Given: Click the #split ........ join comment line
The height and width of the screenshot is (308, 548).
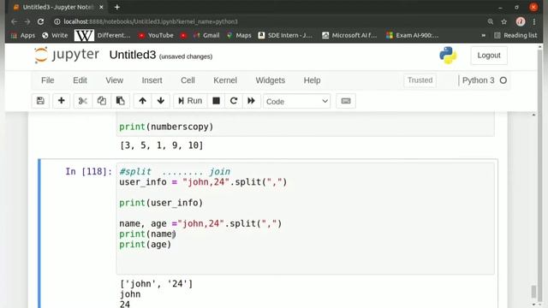Looking at the screenshot, I should click(175, 171).
